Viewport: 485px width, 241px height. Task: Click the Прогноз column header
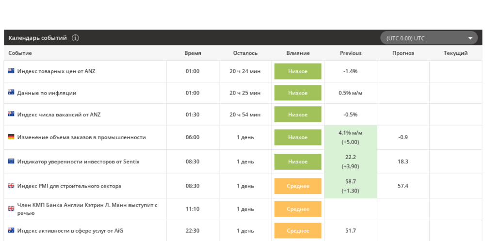(x=403, y=53)
